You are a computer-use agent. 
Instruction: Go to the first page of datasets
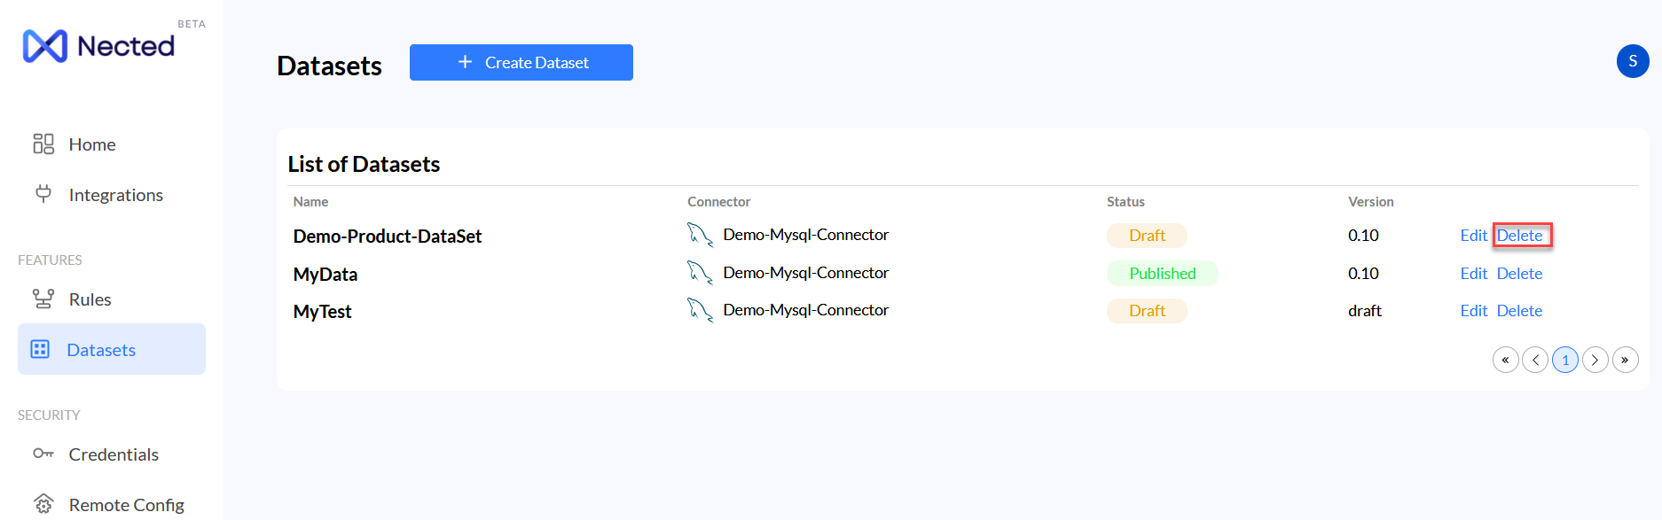(x=1505, y=360)
